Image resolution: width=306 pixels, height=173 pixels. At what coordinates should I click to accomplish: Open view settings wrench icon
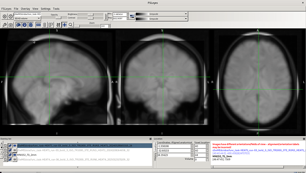point(4,25)
